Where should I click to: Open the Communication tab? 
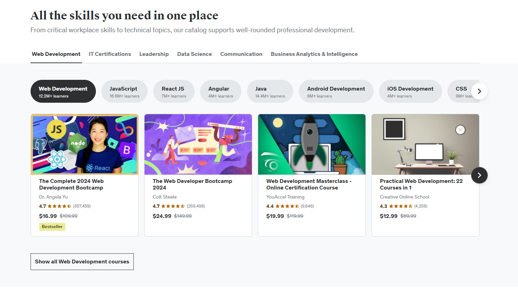[241, 54]
